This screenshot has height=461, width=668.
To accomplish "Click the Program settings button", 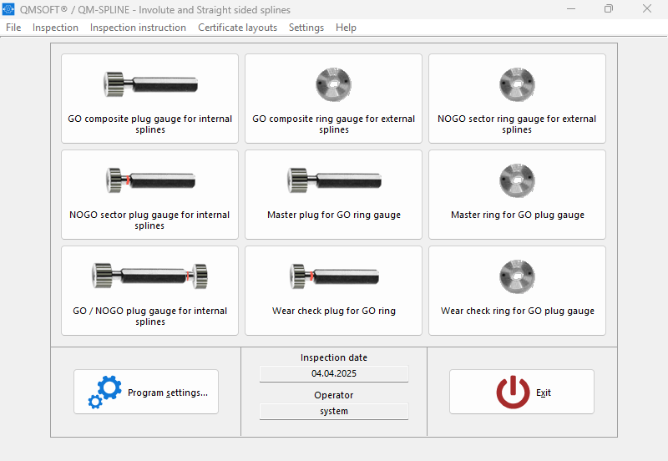I will tap(146, 392).
